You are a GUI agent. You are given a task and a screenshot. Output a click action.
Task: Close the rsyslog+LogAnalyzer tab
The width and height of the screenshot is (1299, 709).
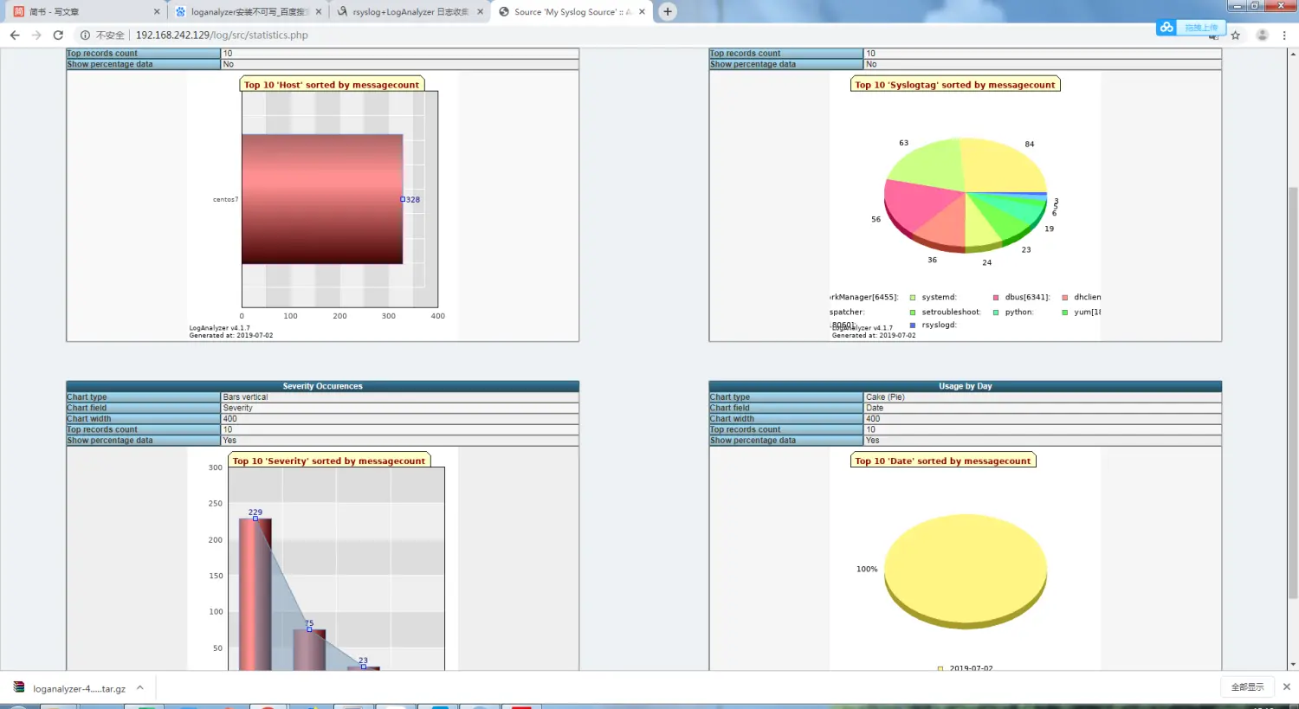480,12
